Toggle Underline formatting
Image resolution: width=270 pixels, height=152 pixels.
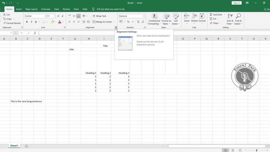pyautogui.click(x=36, y=22)
